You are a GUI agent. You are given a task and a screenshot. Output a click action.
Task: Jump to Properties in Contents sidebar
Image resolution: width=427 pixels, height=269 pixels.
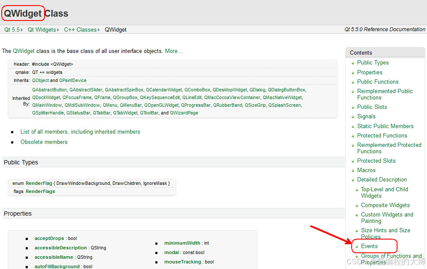(370, 73)
